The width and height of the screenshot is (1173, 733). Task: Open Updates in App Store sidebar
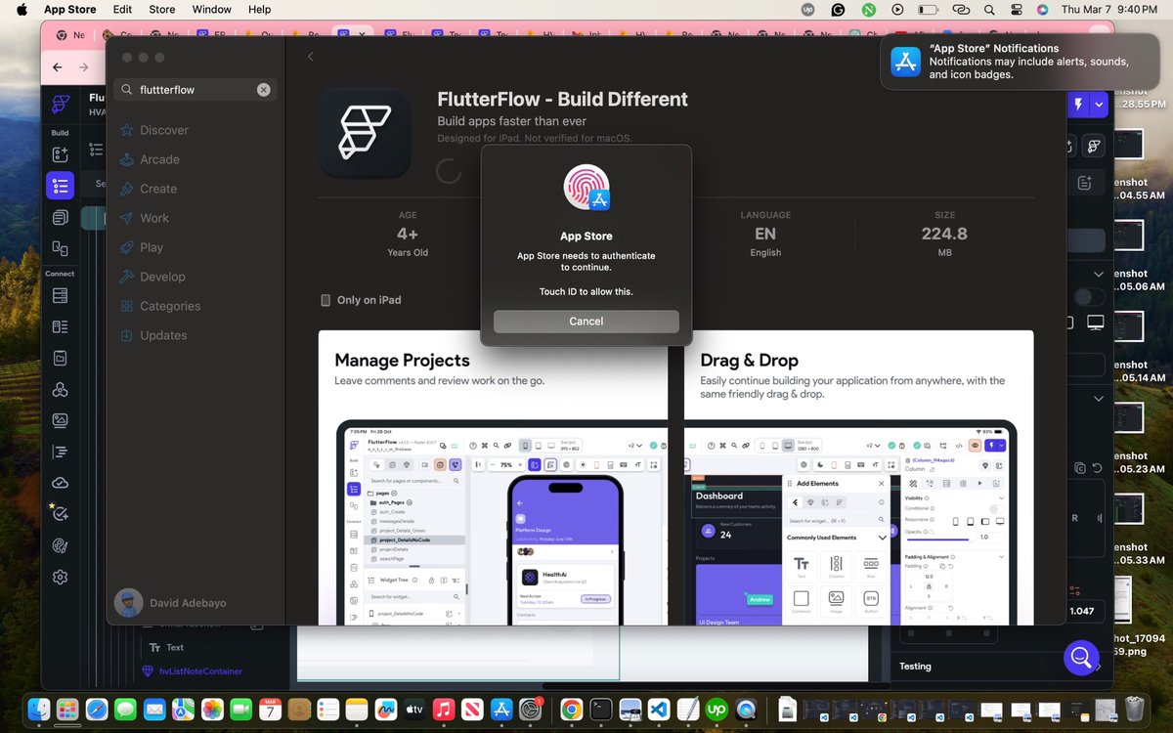point(152,335)
